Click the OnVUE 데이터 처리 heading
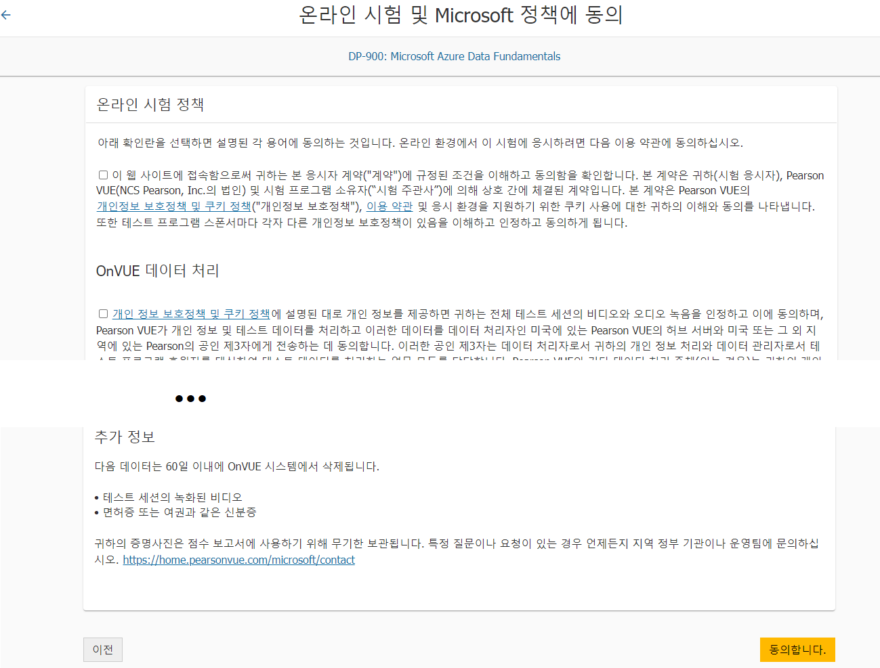 click(158, 271)
